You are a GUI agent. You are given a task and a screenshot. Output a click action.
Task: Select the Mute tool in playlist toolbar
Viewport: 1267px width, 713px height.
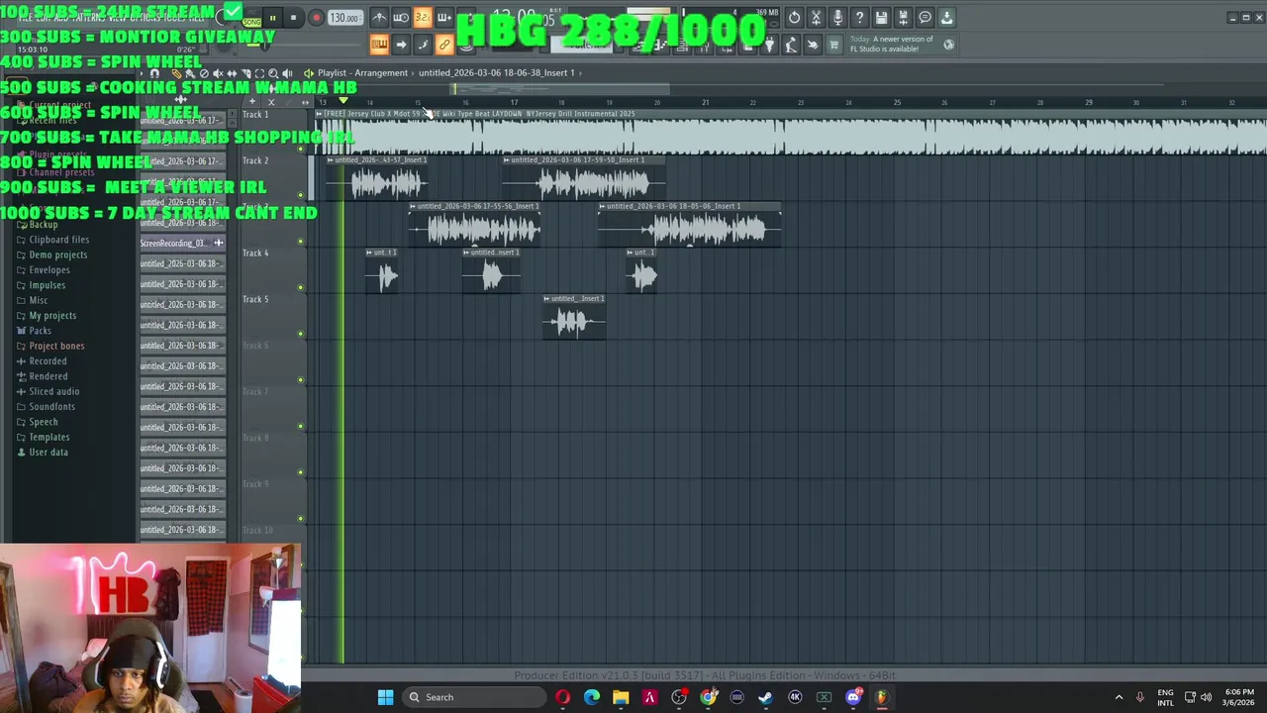pyautogui.click(x=218, y=73)
